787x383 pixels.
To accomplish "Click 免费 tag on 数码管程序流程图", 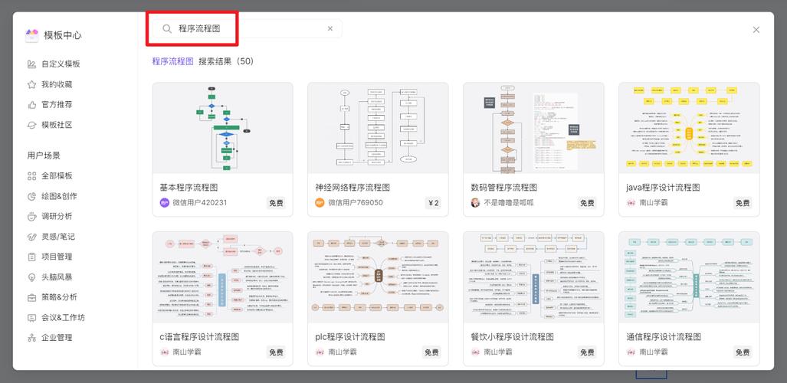I will coord(587,203).
